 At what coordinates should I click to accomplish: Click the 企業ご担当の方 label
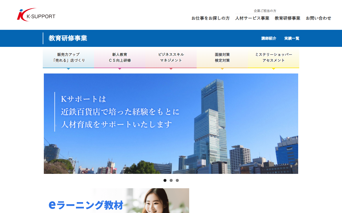265,11
